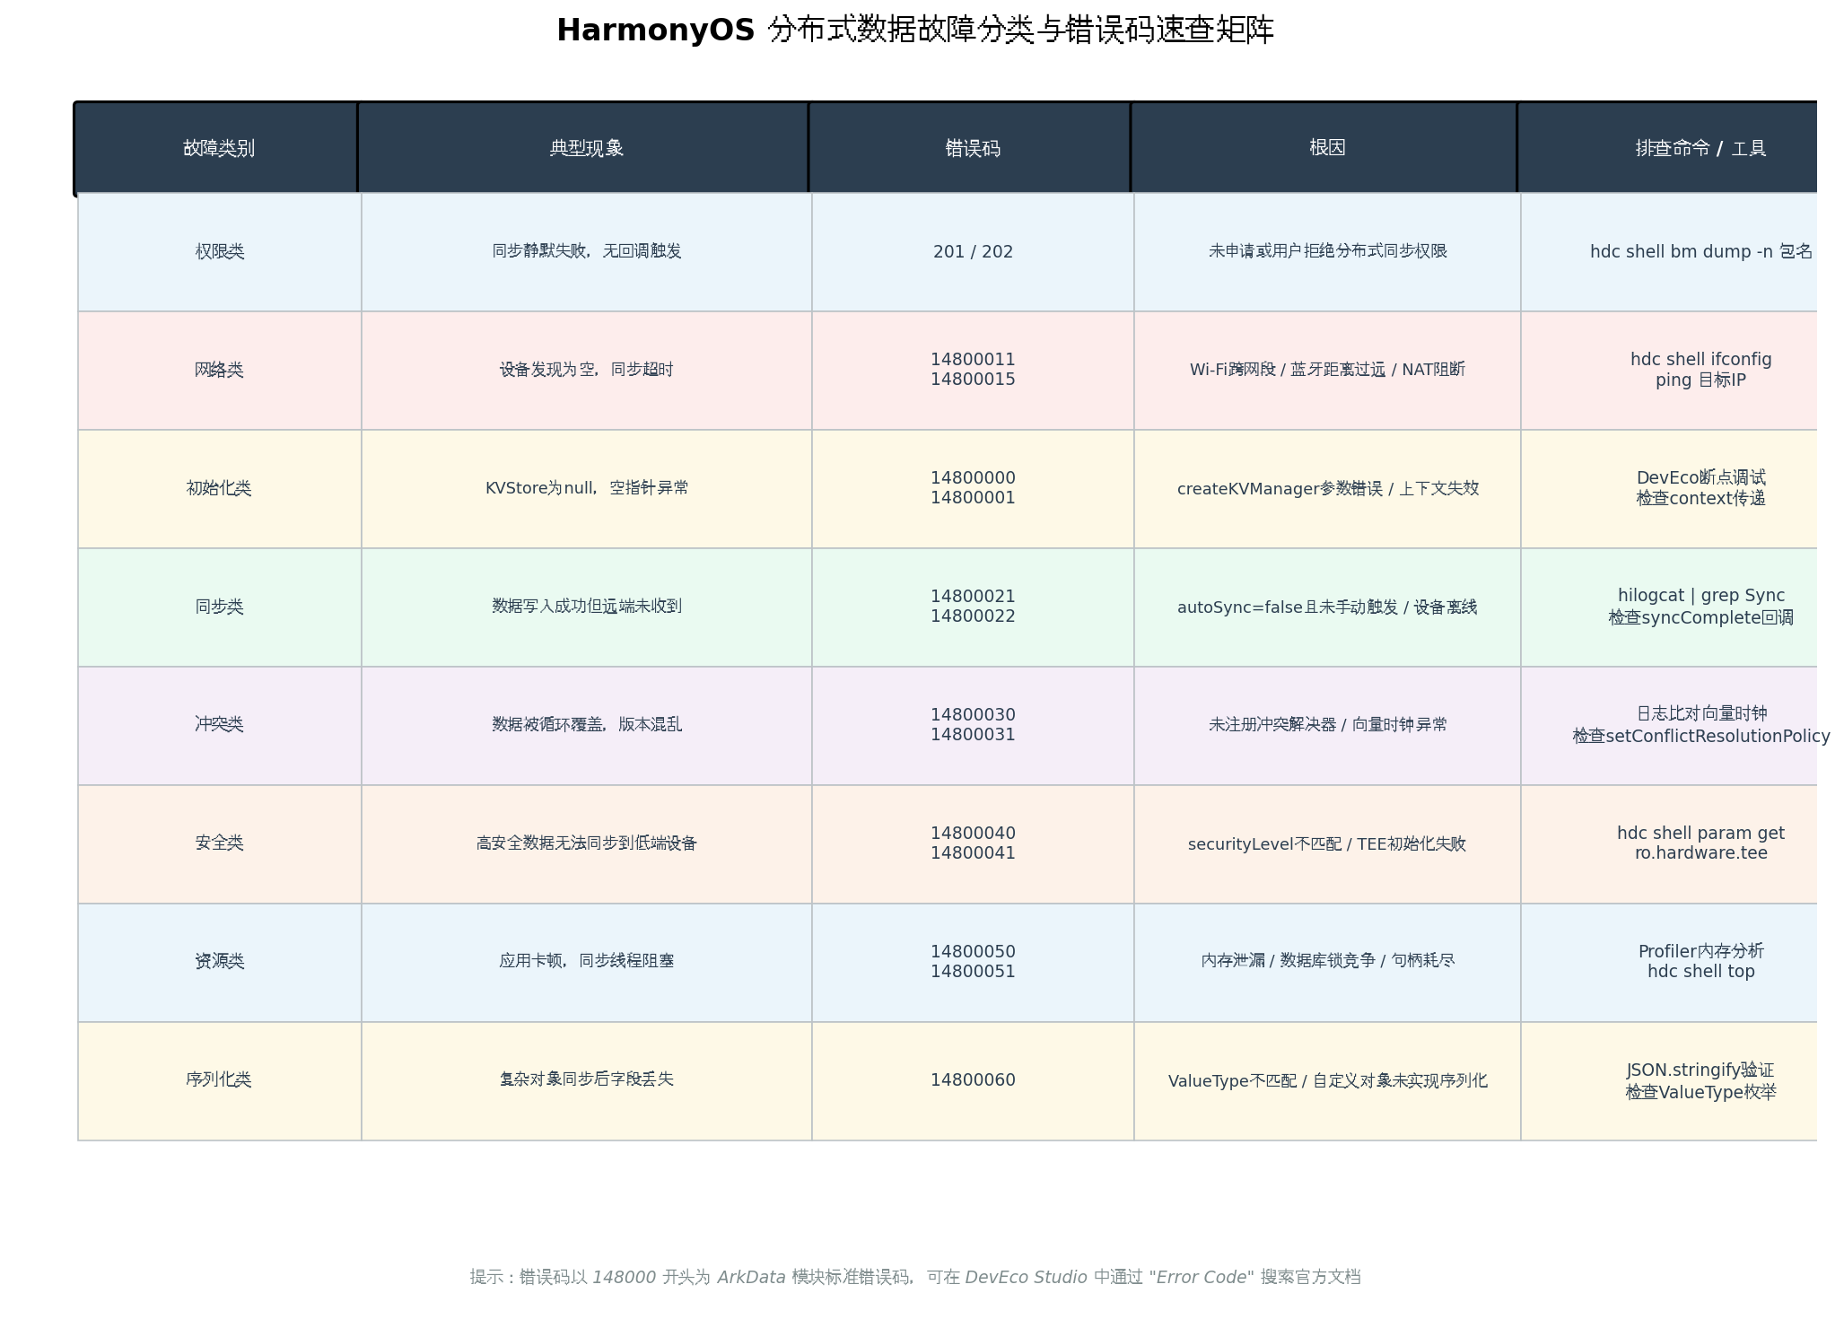Click the "hilogcat | grep Sync" command cell

tap(1669, 607)
